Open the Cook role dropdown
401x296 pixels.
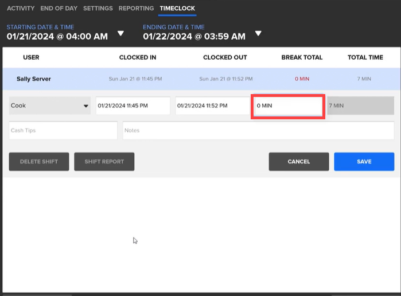click(x=49, y=106)
